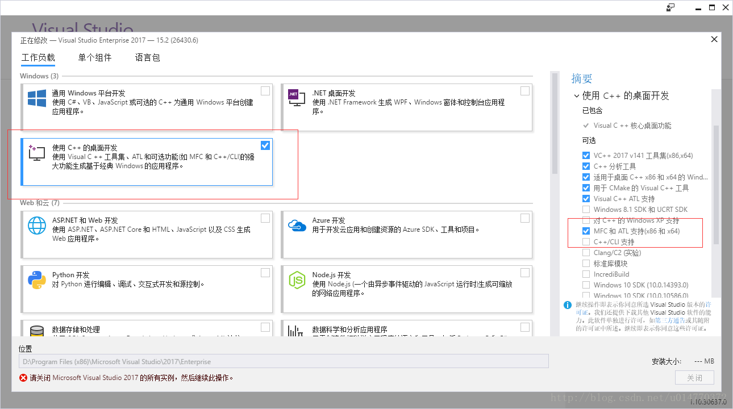Check the data science and analytics checkbox
Viewport: 733px width, 409px height.
525,327
